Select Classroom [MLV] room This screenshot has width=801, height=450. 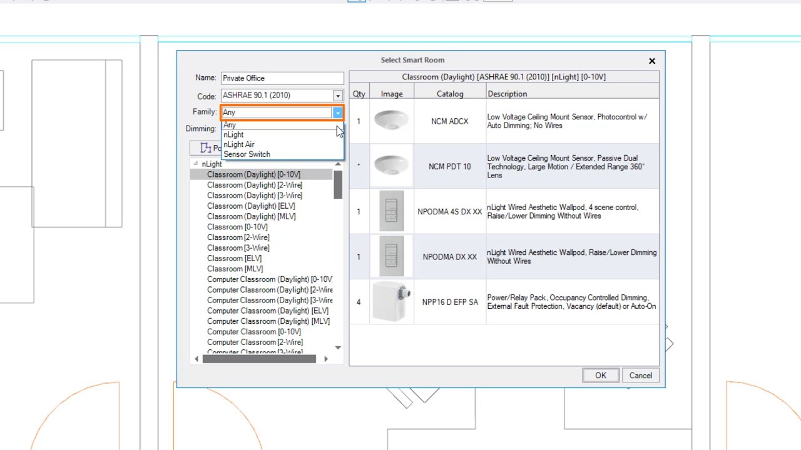(x=235, y=269)
